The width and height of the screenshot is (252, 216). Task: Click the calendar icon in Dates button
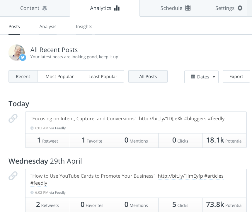coord(193,77)
